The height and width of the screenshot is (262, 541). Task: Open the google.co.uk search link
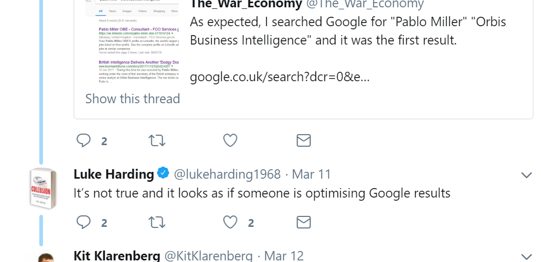[x=279, y=78]
